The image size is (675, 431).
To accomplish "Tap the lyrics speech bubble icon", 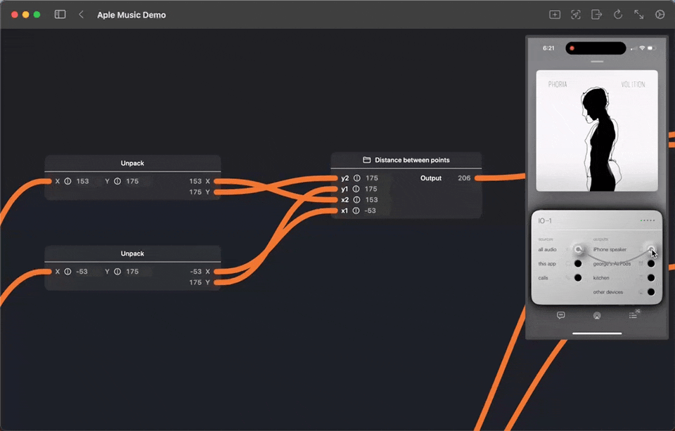I will click(560, 315).
